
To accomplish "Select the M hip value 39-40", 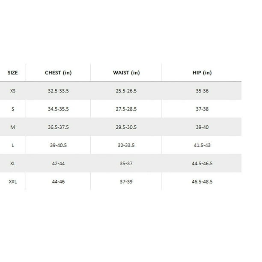I will tap(202, 127).
